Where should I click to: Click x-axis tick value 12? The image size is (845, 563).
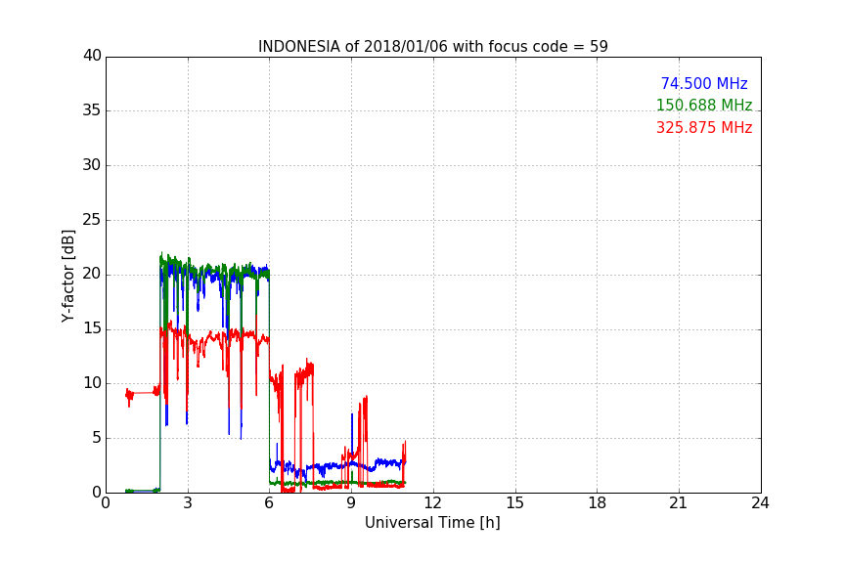[x=433, y=503]
